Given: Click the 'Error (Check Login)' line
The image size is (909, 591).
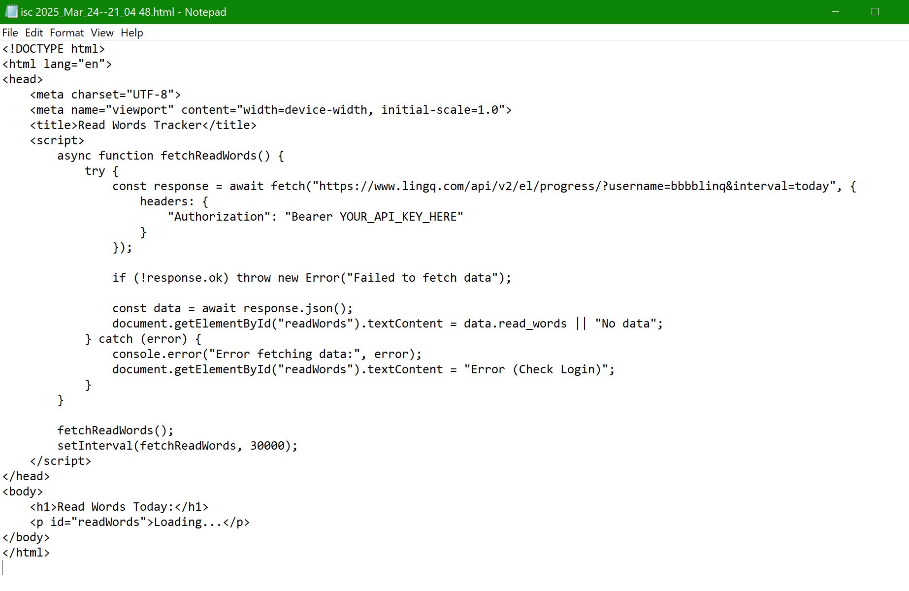Looking at the screenshot, I should pyautogui.click(x=364, y=369).
